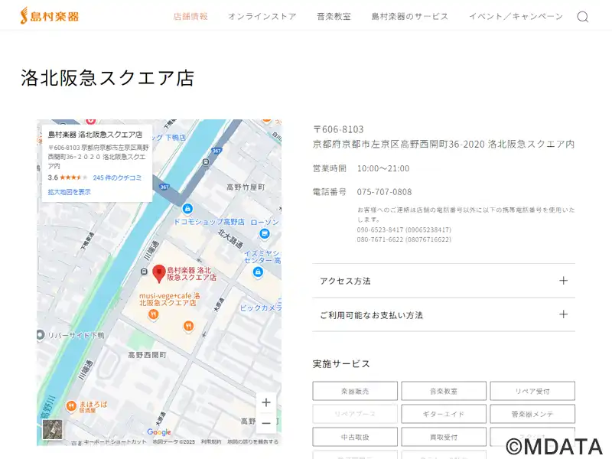Click the 実施サービス heading
Viewport: 612px width, 459px height.
click(341, 364)
